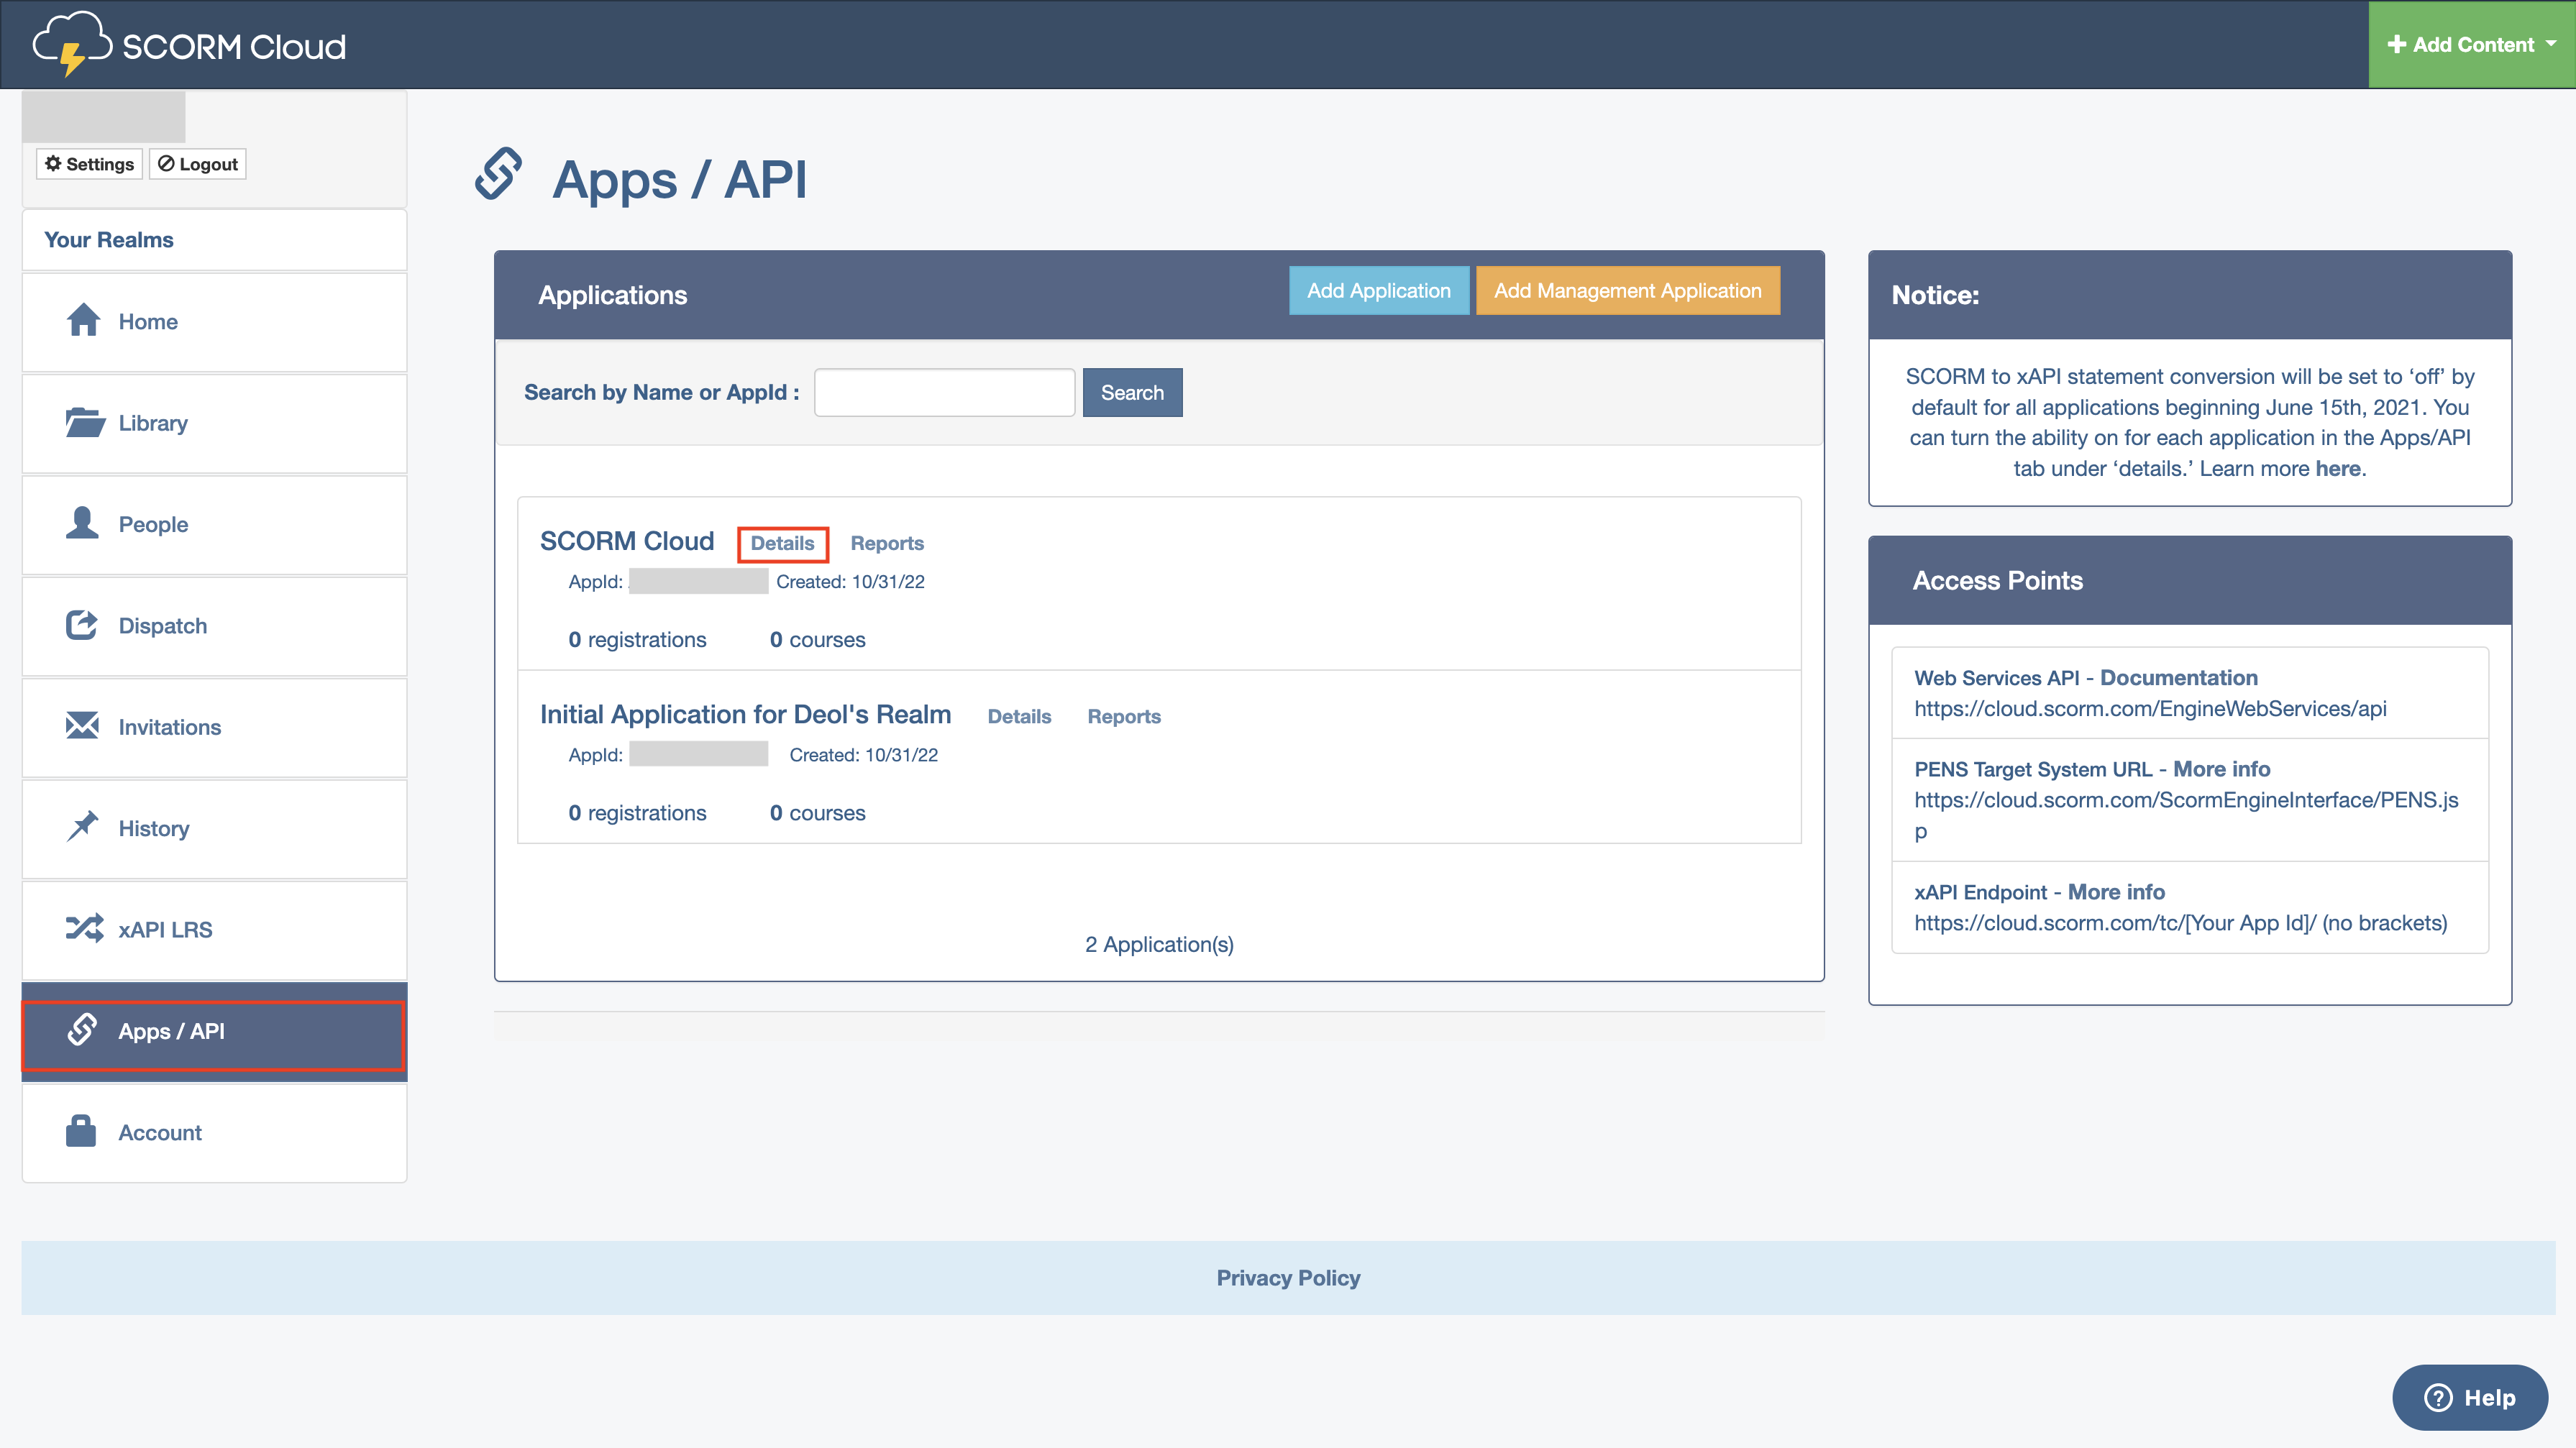Open the History page
The height and width of the screenshot is (1448, 2576).
pos(214,829)
